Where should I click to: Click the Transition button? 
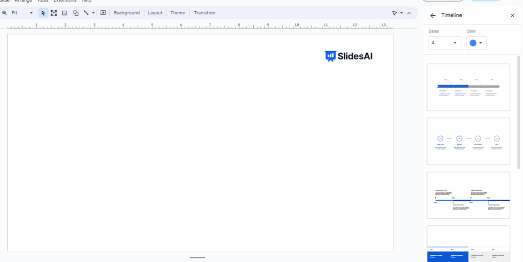click(x=204, y=13)
